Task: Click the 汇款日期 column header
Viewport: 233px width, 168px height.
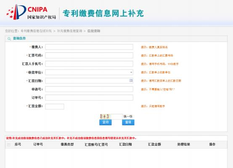Action: pyautogui.click(x=125, y=144)
